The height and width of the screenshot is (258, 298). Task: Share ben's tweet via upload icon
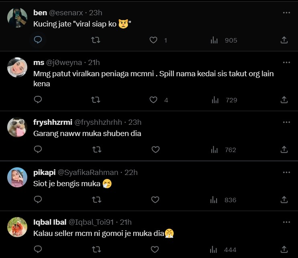click(x=284, y=40)
